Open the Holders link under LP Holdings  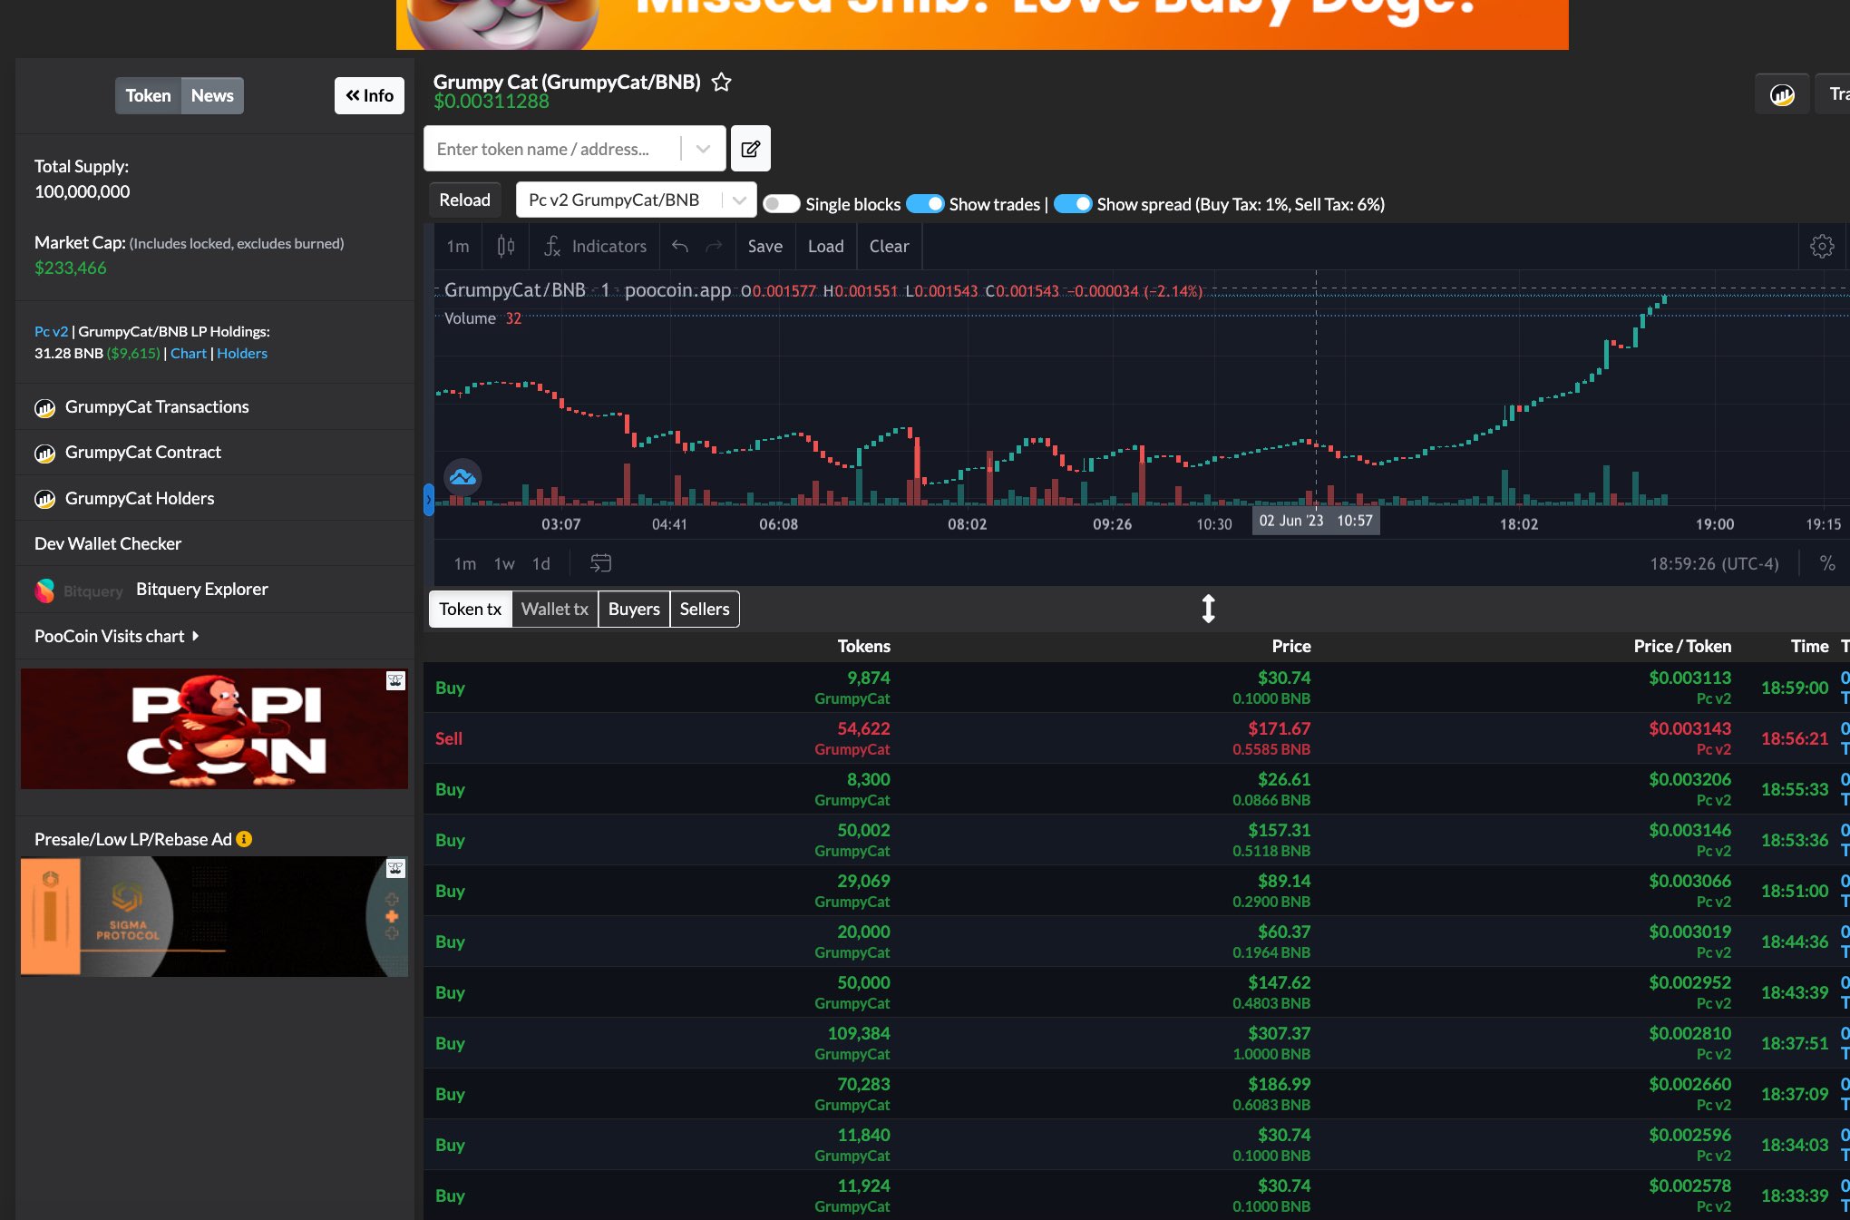tap(241, 353)
